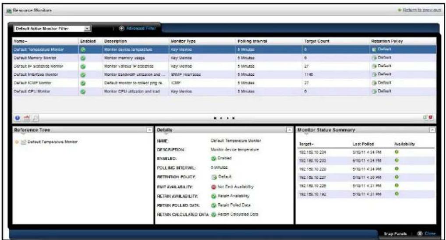446x240 pixels.
Task: Go to the last page of monitors
Action: coord(234,118)
